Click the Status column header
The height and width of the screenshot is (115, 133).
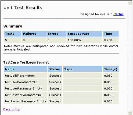[x=55, y=69]
